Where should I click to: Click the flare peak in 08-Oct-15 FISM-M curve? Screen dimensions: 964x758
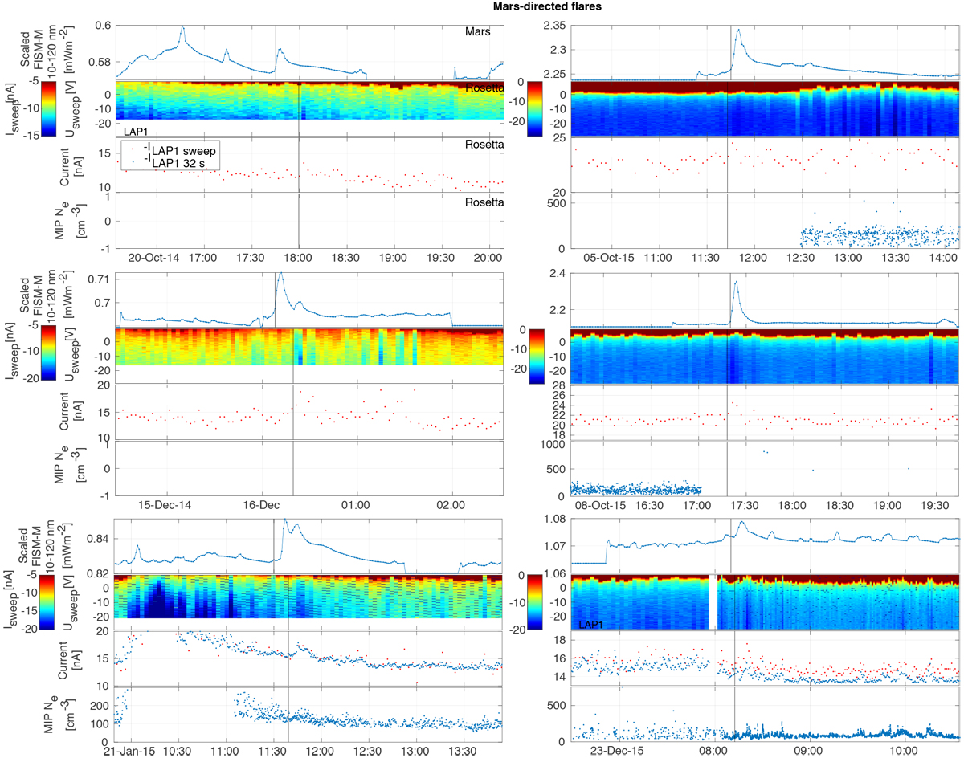tap(734, 281)
